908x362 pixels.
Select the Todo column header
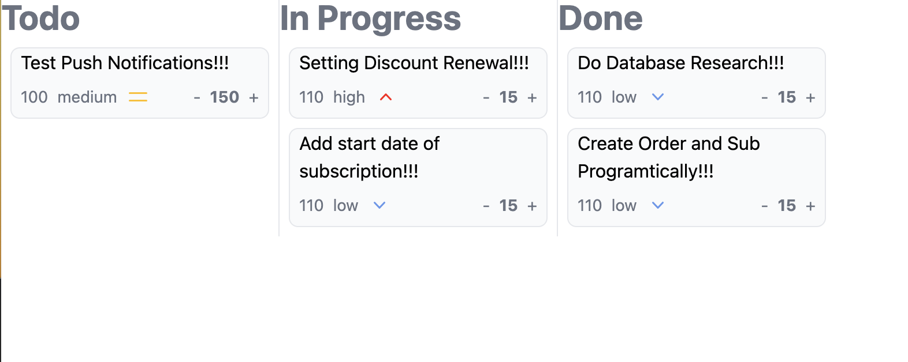coord(40,18)
